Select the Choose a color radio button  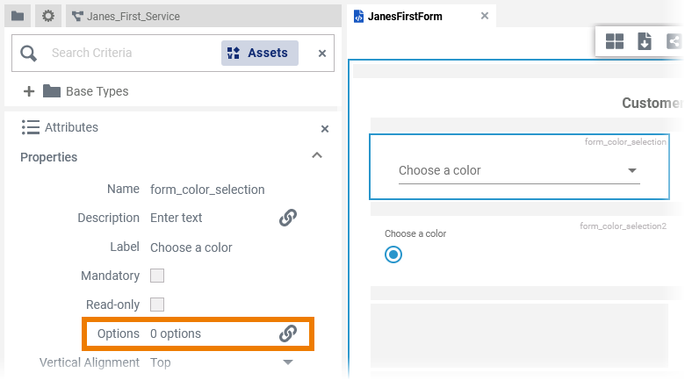393,255
